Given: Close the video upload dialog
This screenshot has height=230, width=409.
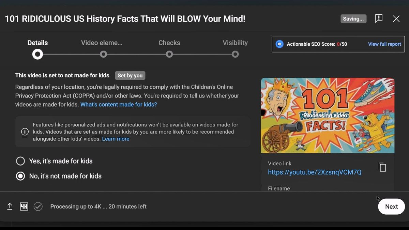Looking at the screenshot, I should tap(396, 19).
